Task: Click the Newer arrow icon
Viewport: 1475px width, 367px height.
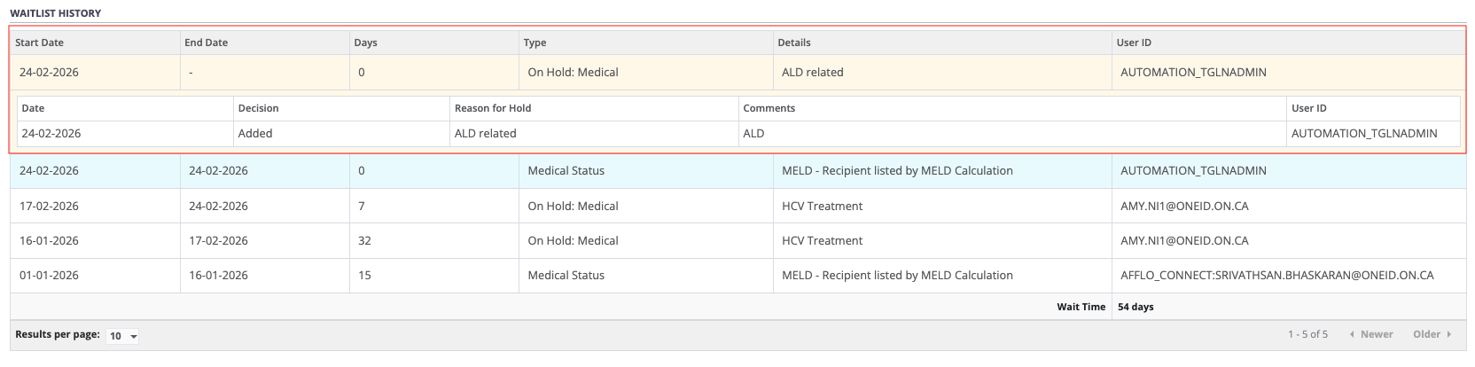Action: 1352,334
